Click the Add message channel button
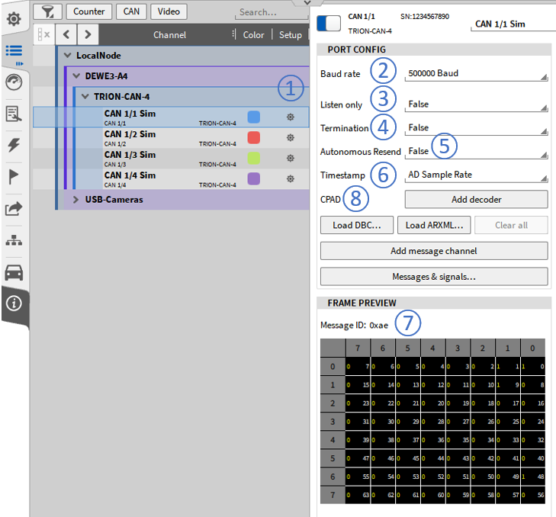 click(x=433, y=251)
